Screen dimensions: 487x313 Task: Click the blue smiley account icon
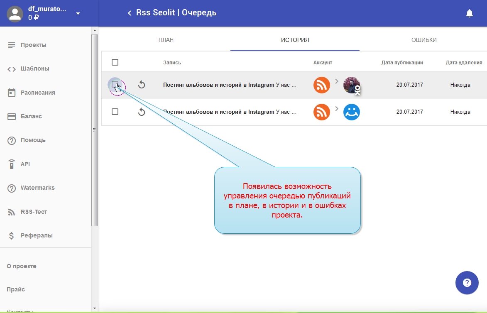(x=352, y=112)
